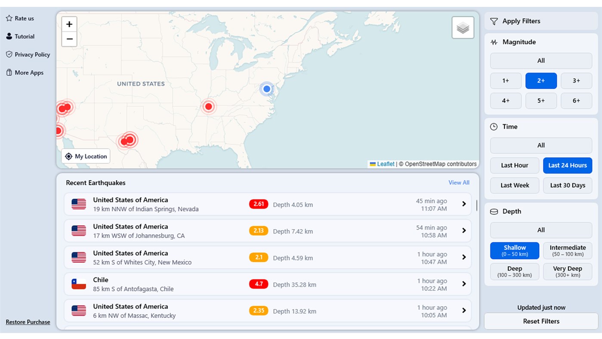Click the 2.13 magnitude badge
The image size is (602, 339).
click(259, 231)
